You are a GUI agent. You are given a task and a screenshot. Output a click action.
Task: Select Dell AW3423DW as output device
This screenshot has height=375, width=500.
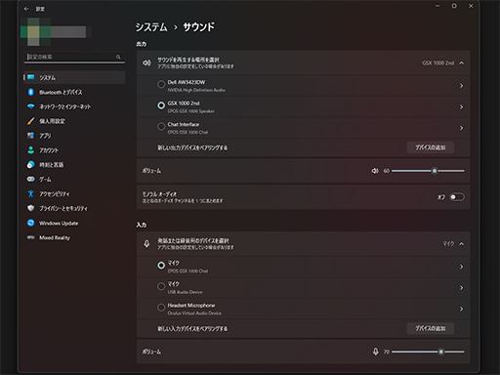[x=161, y=84]
